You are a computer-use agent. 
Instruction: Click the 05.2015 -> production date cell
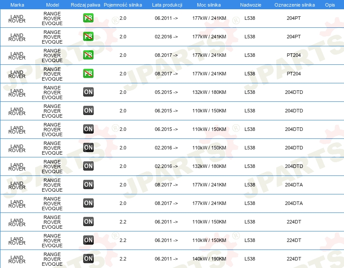tap(166, 92)
